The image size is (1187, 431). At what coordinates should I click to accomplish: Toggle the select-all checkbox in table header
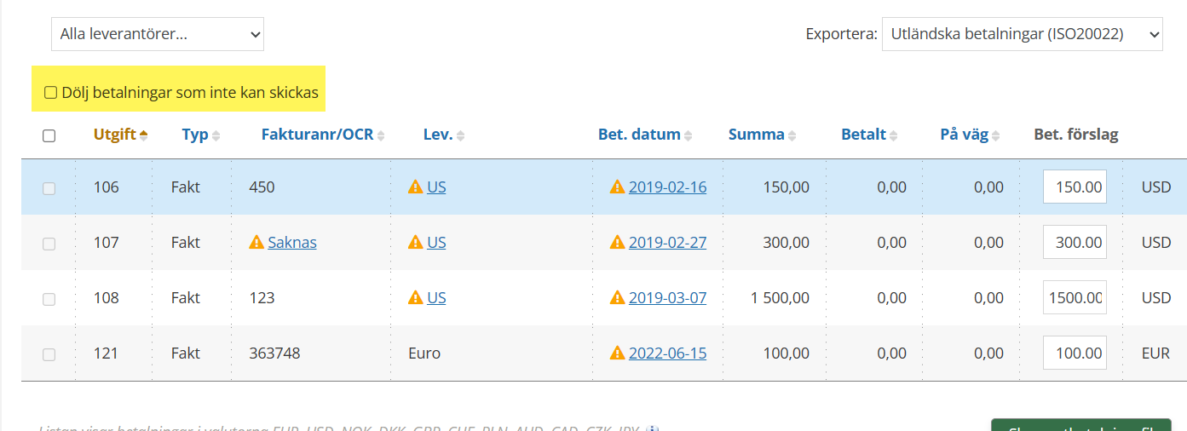(x=49, y=135)
